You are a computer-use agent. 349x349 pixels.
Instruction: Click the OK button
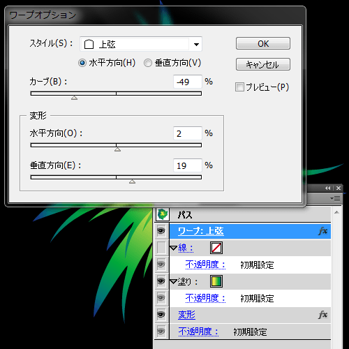[x=263, y=43]
